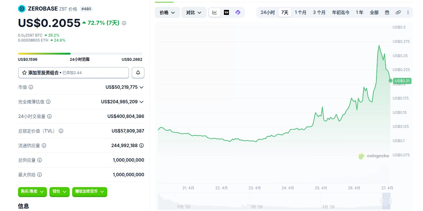
Task: Select the 7天 time range
Action: [285, 12]
